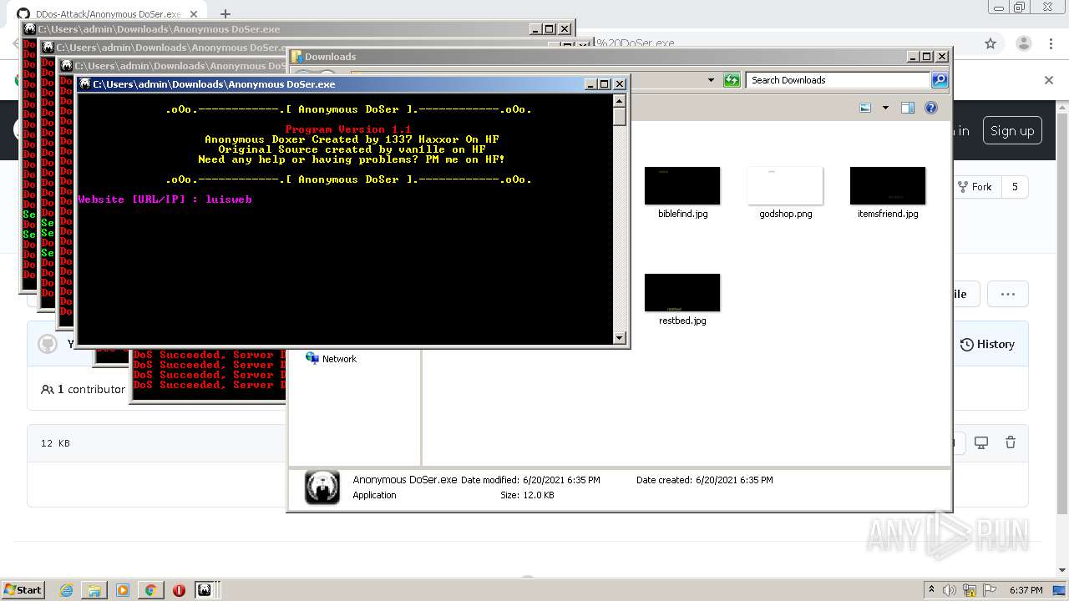Click the blue search magnifier in Downloads window
Image resolution: width=1069 pixels, height=601 pixels.
point(940,80)
